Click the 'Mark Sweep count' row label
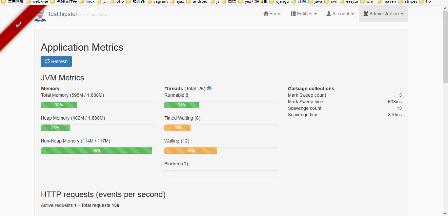Image resolution: width=448 pixels, height=216 pixels. 307,95
